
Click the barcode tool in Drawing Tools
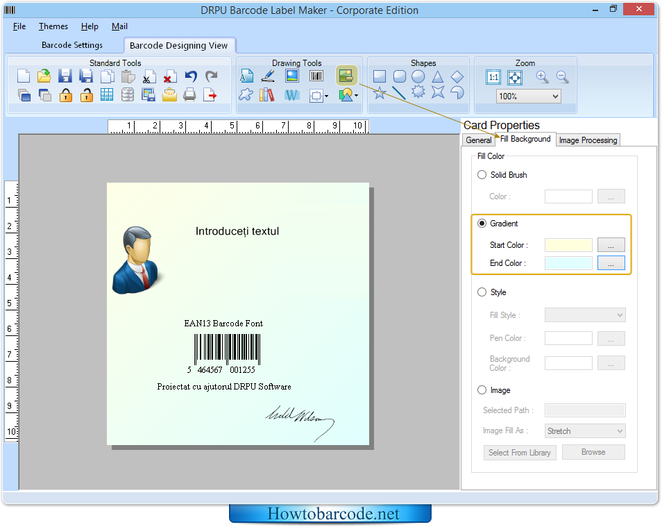[x=316, y=76]
